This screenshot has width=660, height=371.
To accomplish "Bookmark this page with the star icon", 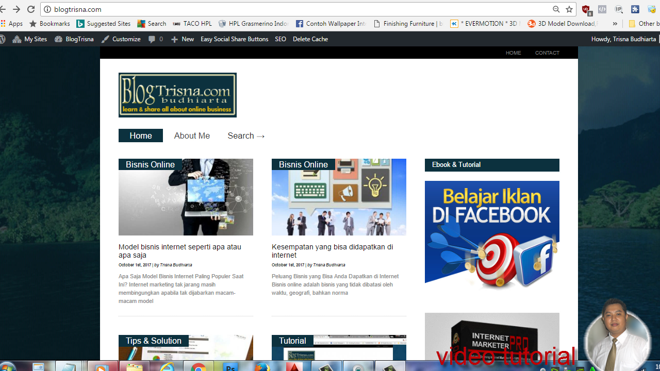I will pyautogui.click(x=569, y=9).
